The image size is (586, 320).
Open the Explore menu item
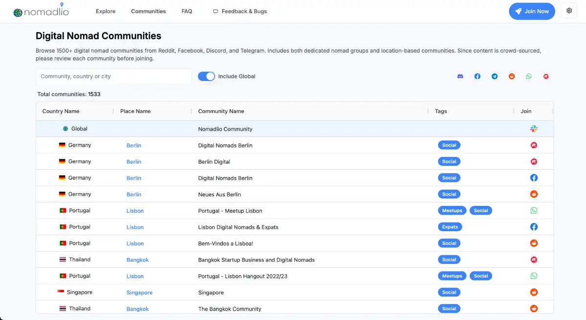[x=105, y=11]
